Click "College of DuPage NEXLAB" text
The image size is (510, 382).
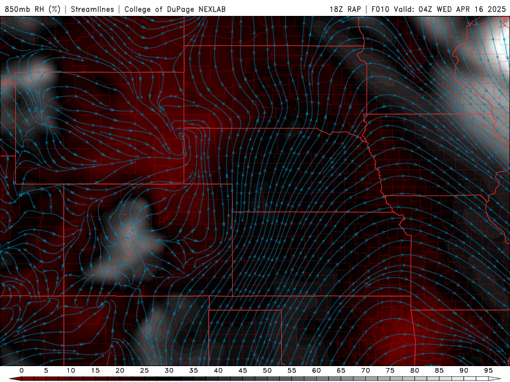[175, 9]
